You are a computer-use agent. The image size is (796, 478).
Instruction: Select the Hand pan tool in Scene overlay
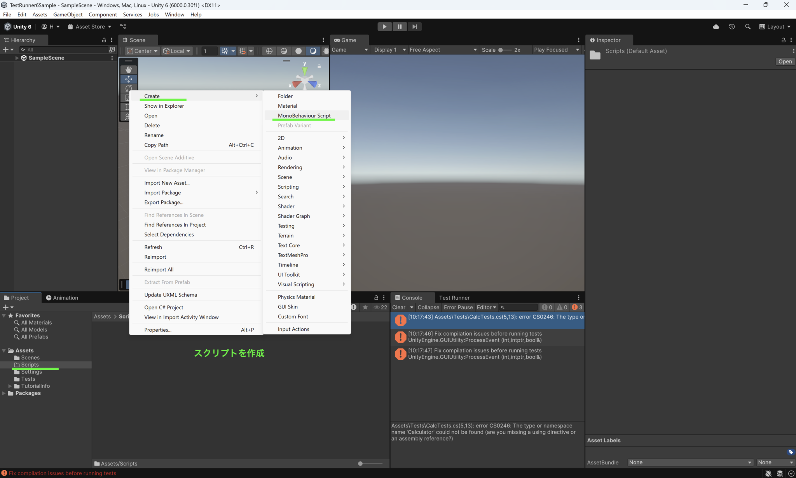[129, 70]
